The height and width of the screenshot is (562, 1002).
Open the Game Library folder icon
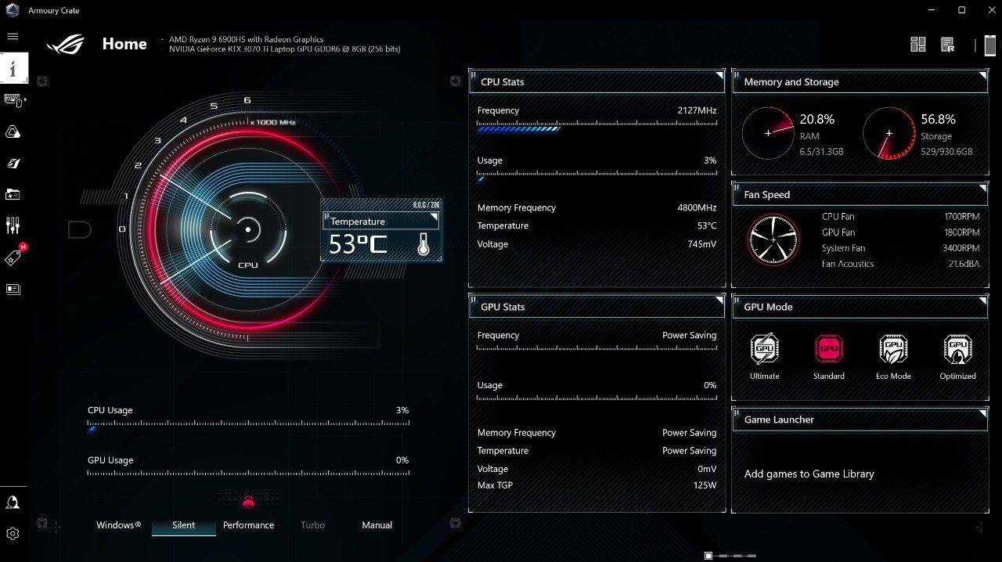coord(13,194)
